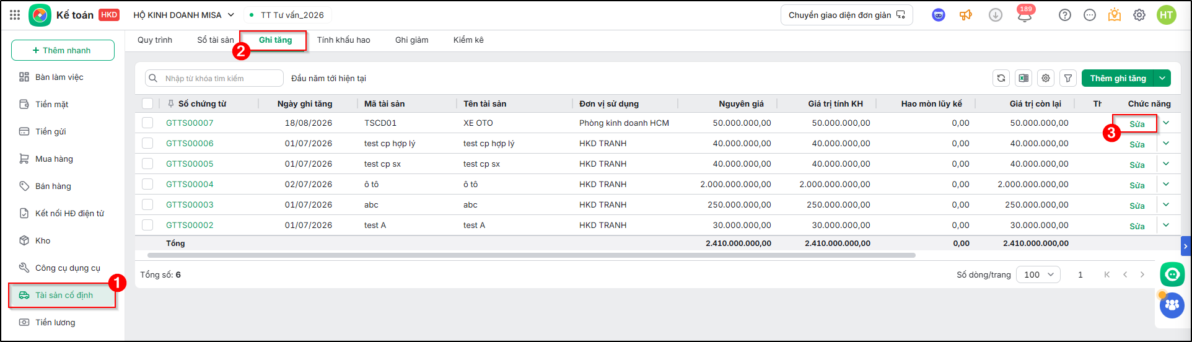Click the HT user avatar
The image size is (1192, 342).
pyautogui.click(x=1167, y=15)
